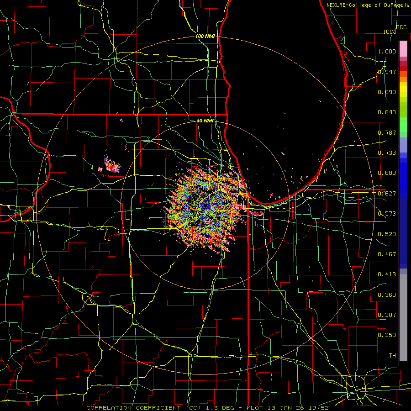Click the 0.947 legend value

click(x=387, y=72)
